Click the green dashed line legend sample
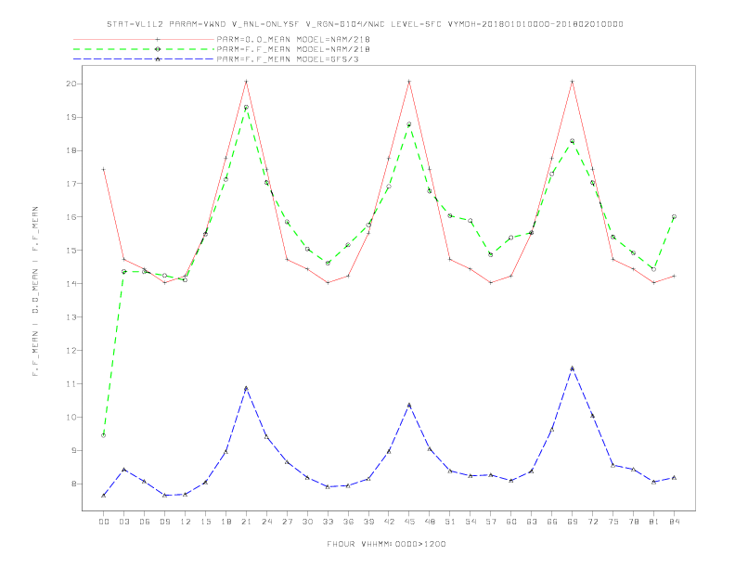 144,49
